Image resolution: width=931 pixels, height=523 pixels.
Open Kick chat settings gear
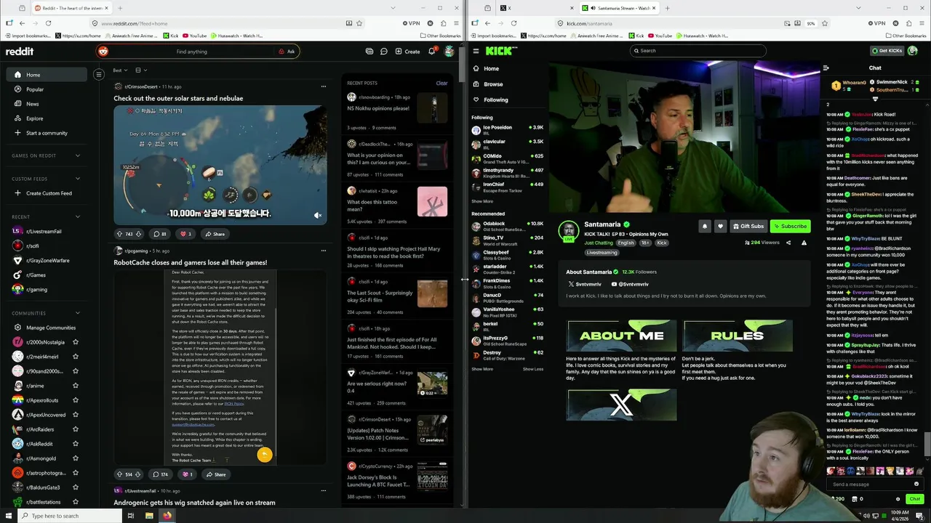coord(898,499)
